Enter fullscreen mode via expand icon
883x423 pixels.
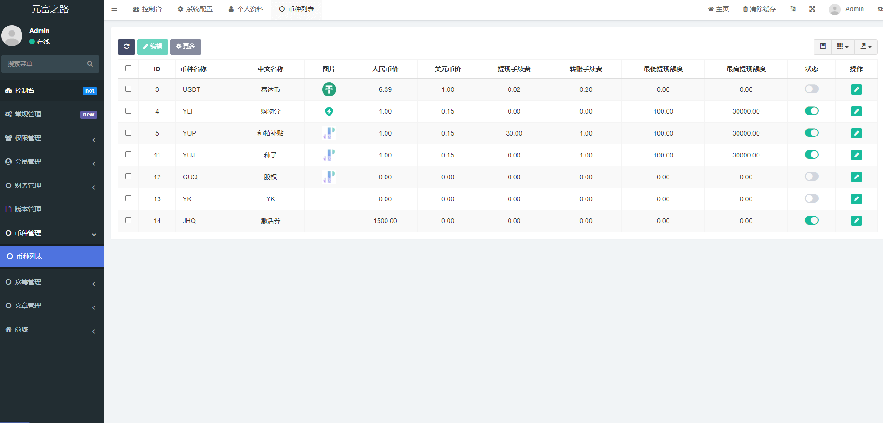(x=812, y=9)
